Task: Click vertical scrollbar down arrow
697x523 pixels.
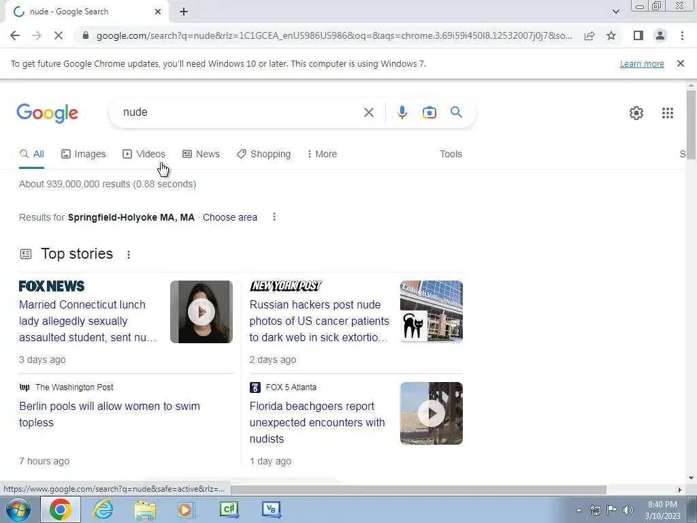Action: tap(691, 478)
